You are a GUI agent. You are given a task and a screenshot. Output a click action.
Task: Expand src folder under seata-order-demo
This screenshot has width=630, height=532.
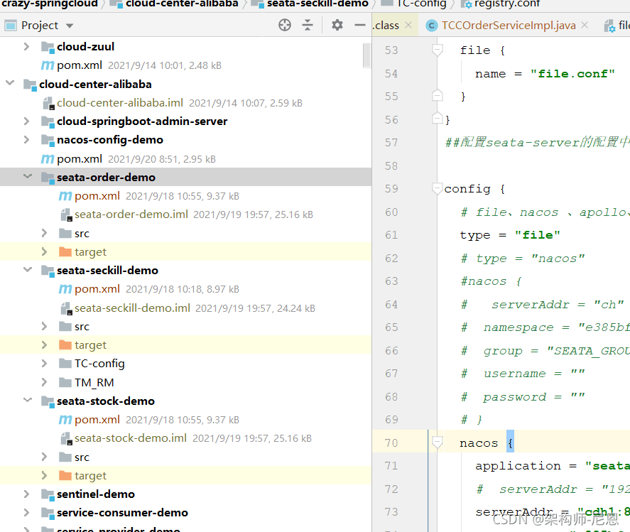click(x=44, y=233)
